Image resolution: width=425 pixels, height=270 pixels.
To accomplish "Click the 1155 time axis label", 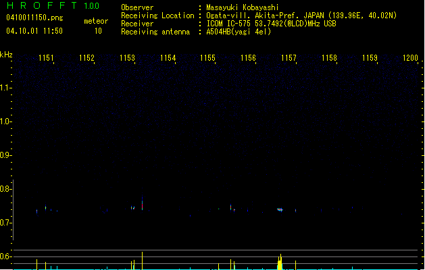I will (x=207, y=58).
